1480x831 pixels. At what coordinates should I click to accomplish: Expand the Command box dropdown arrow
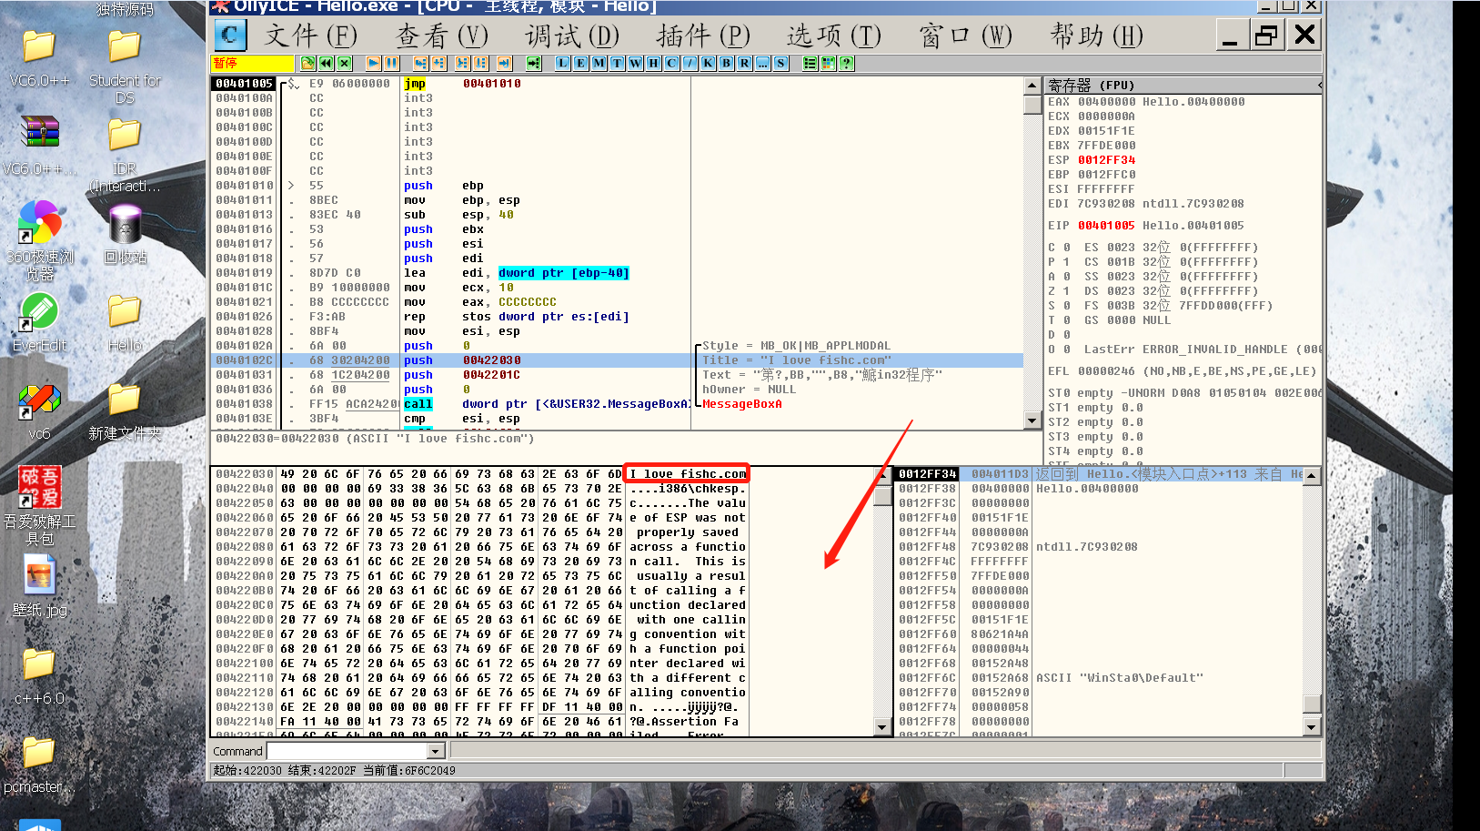(436, 751)
